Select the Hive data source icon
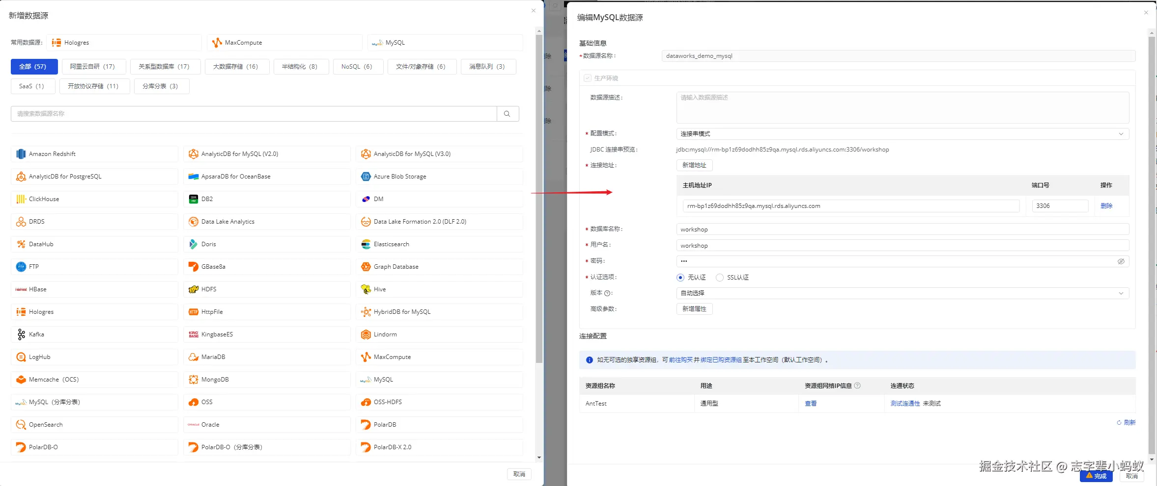This screenshot has height=486, width=1157. [x=366, y=289]
